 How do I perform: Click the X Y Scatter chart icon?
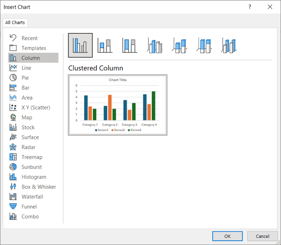[x=13, y=107]
